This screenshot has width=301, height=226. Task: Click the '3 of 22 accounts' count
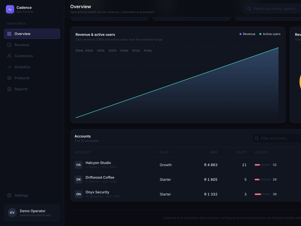87,141
